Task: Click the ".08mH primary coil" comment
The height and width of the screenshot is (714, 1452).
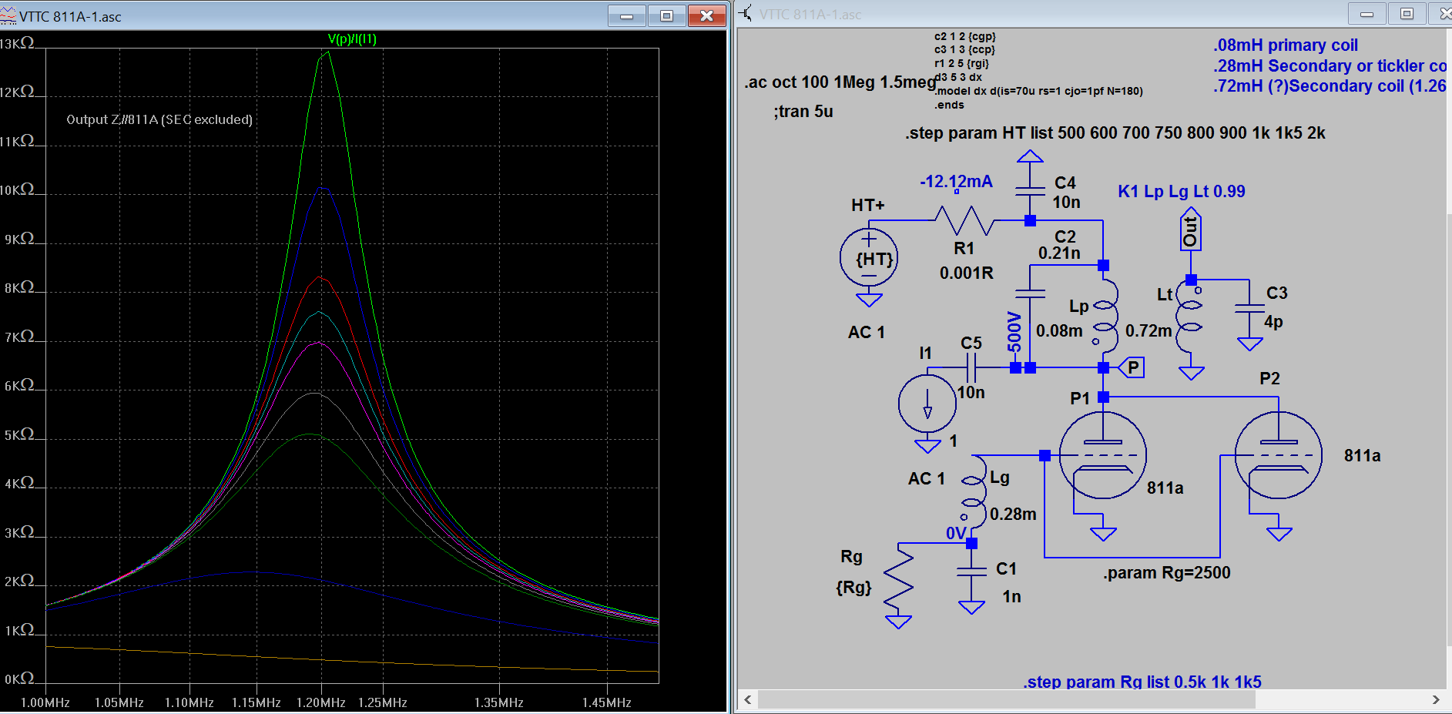Action: (1286, 45)
